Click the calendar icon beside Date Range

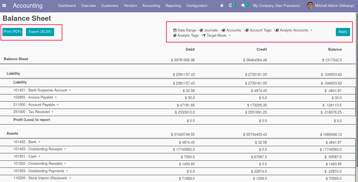[175, 30]
